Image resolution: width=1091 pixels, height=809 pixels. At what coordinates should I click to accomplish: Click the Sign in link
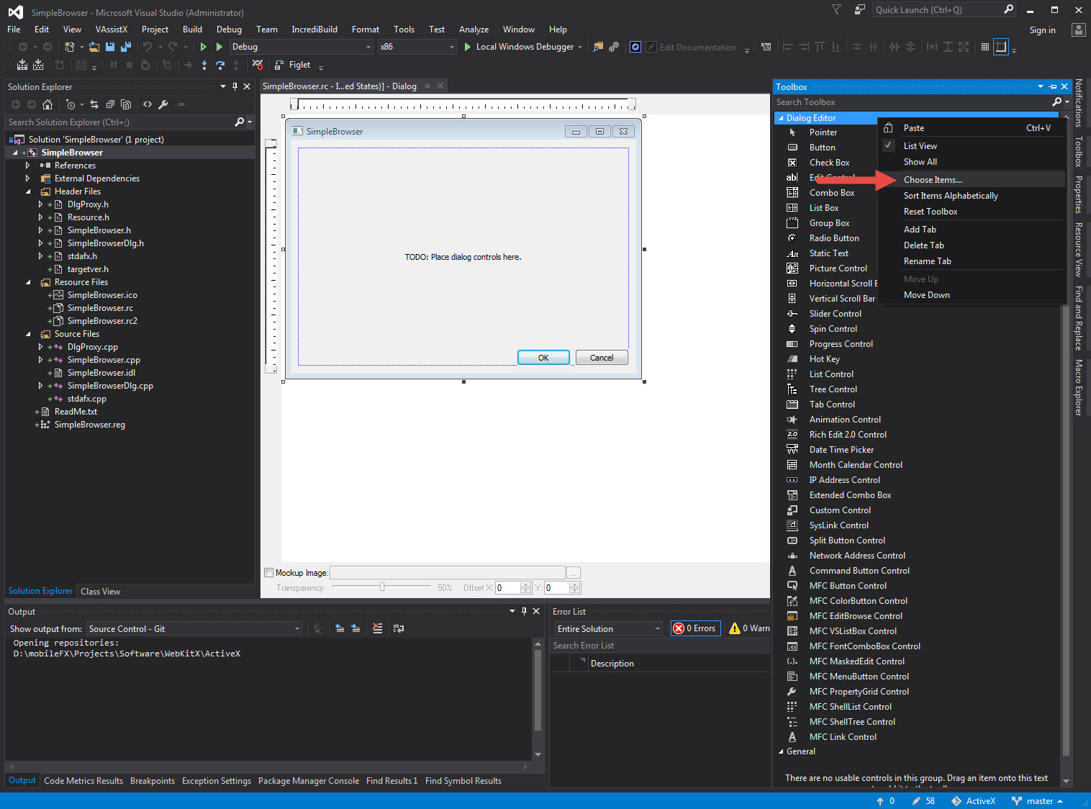(1042, 30)
